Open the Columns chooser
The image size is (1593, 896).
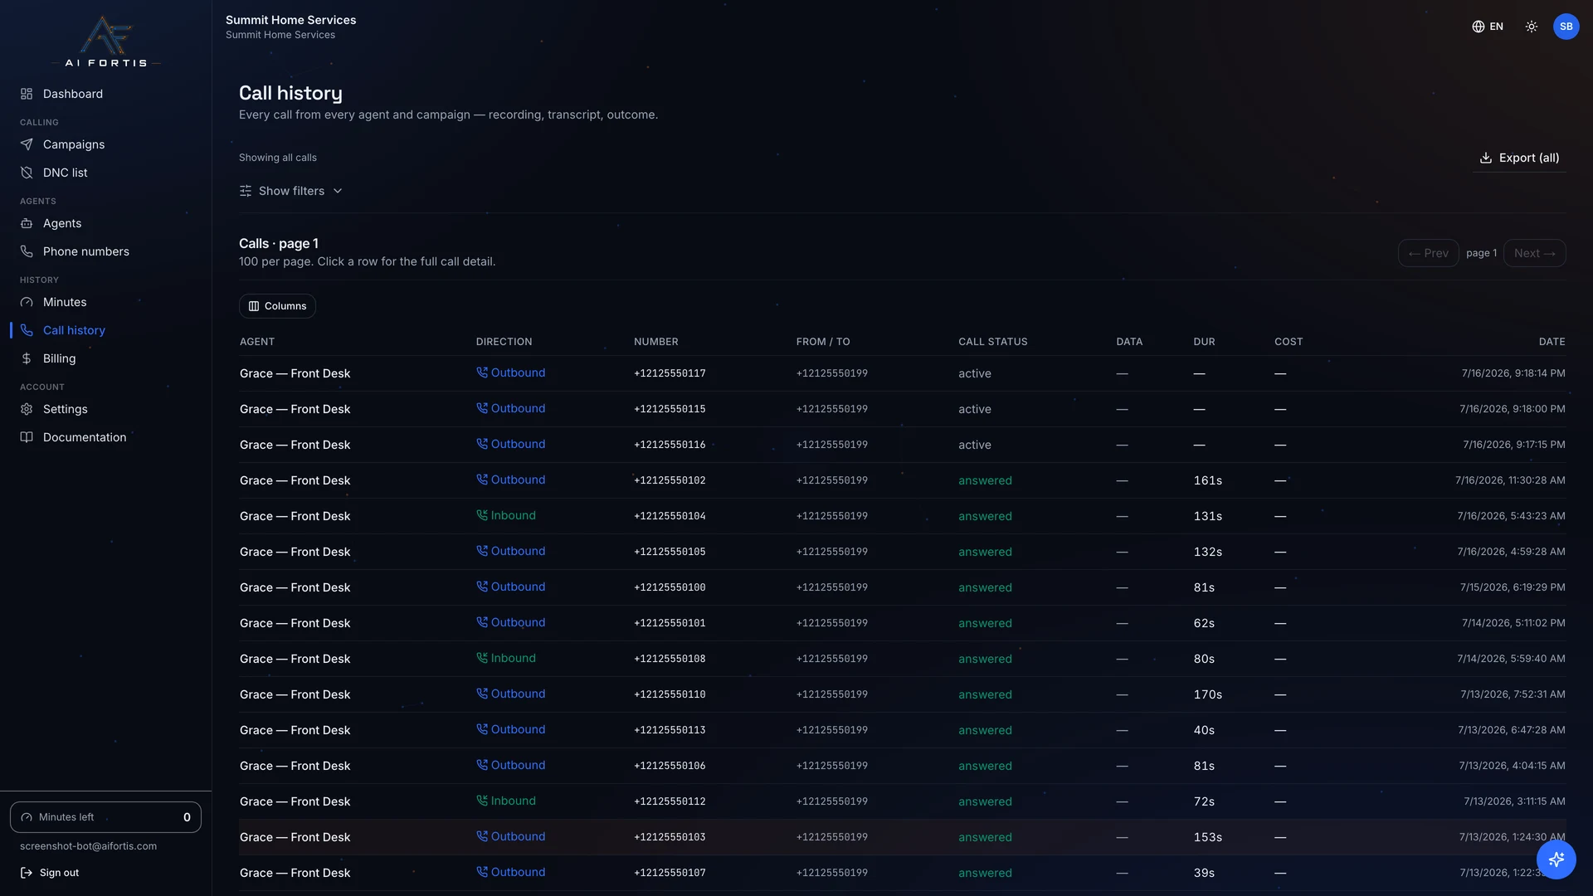(x=277, y=306)
